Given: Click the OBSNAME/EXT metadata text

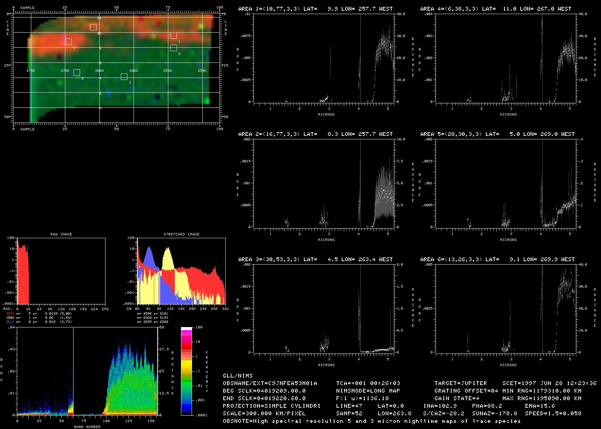Looking at the screenshot, I should 270,383.
